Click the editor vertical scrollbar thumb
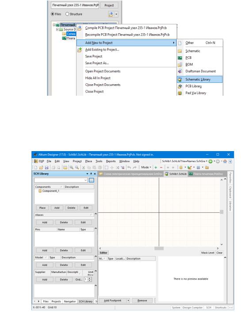241x327 pixels. (x=222, y=212)
